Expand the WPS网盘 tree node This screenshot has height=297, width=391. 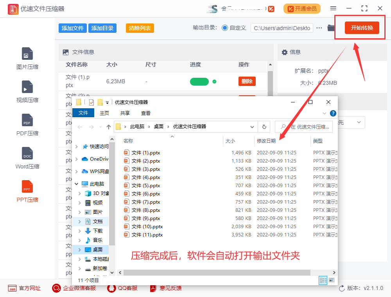(77, 172)
